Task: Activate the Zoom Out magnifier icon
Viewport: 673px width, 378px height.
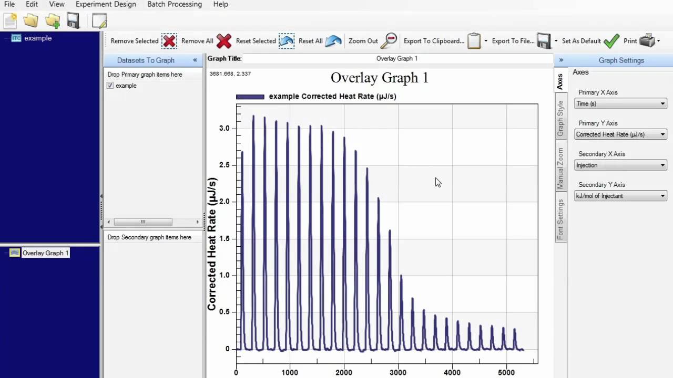Action: click(389, 40)
